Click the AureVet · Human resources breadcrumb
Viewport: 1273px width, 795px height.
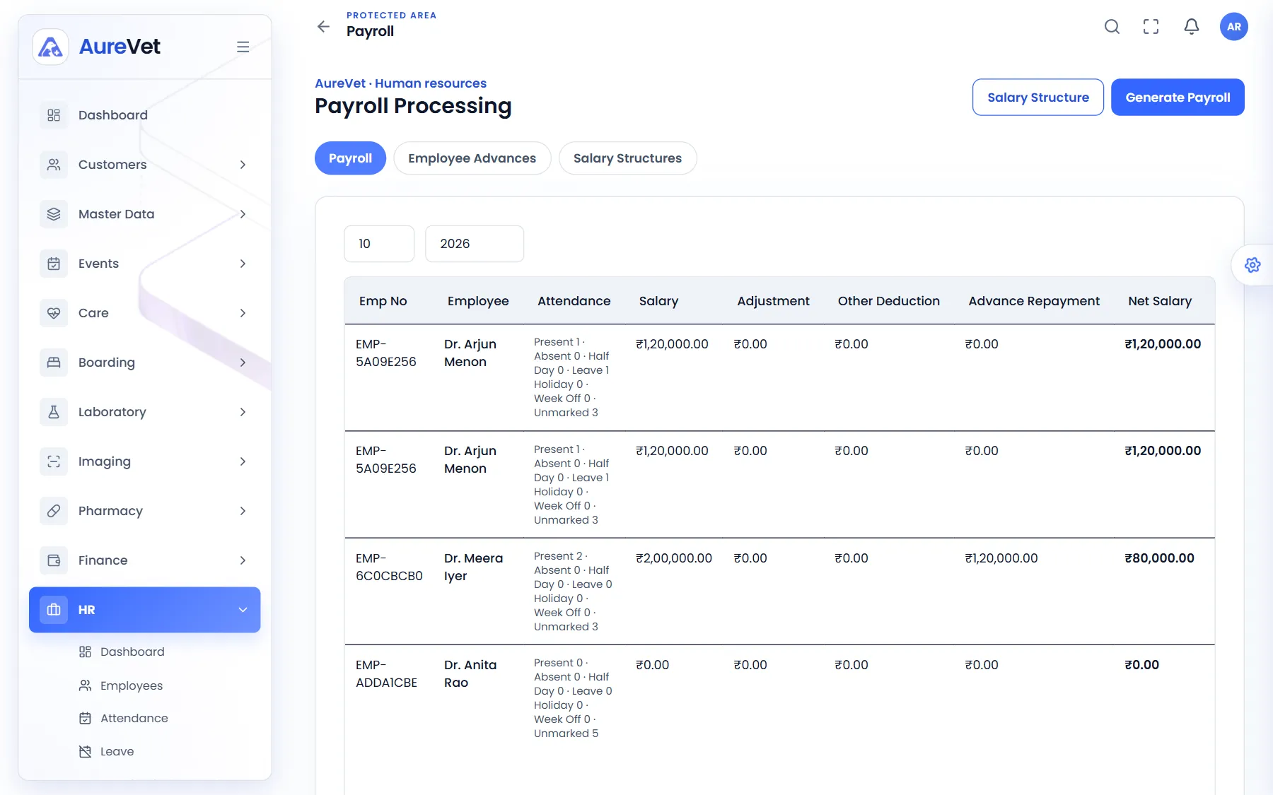click(x=400, y=83)
